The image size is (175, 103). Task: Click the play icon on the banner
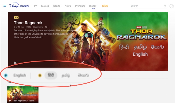(x=15, y=63)
